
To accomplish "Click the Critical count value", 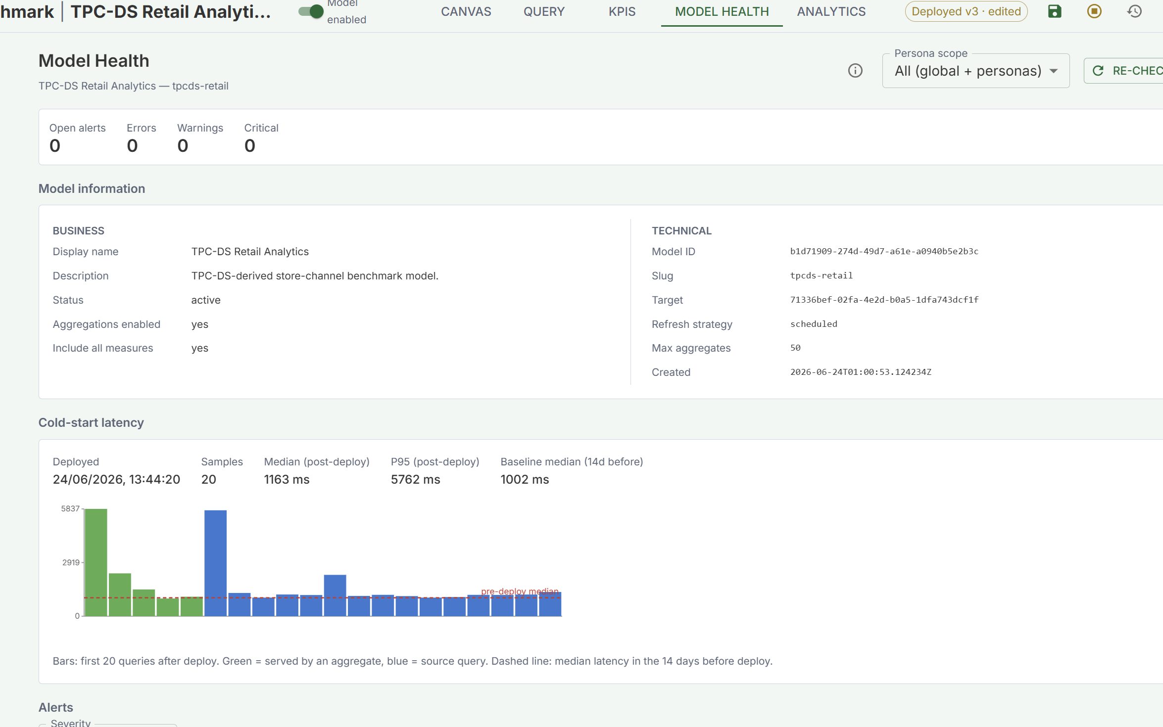I will pos(250,145).
